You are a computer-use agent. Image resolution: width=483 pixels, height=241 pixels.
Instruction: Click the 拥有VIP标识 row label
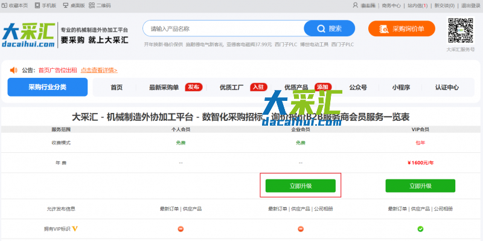57,229
